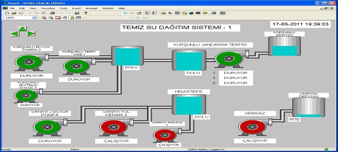Click the green right arrow navigation button

(x=31, y=34)
